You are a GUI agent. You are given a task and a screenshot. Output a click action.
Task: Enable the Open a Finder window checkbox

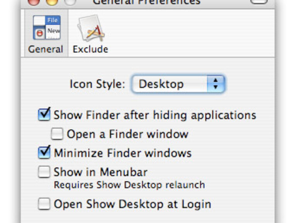[57, 134]
